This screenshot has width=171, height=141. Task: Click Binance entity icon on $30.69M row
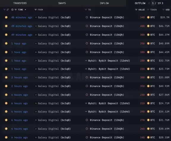coord(87,129)
